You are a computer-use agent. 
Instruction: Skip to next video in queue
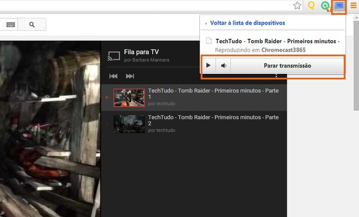point(130,76)
